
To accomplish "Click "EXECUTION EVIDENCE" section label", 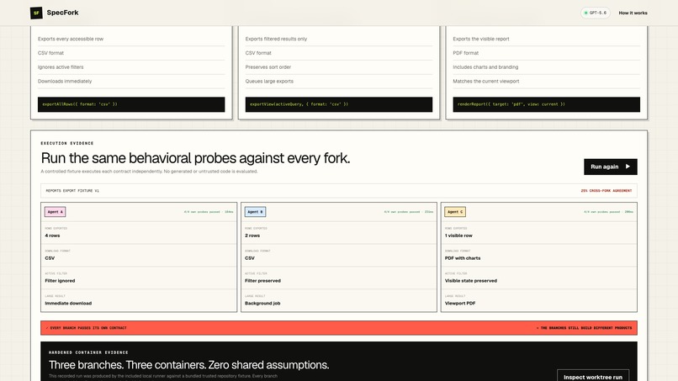I will (x=67, y=143).
